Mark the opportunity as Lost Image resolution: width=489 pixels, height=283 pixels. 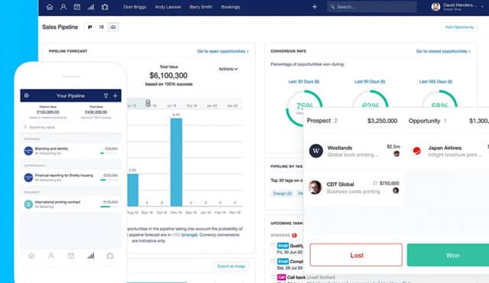tap(356, 255)
